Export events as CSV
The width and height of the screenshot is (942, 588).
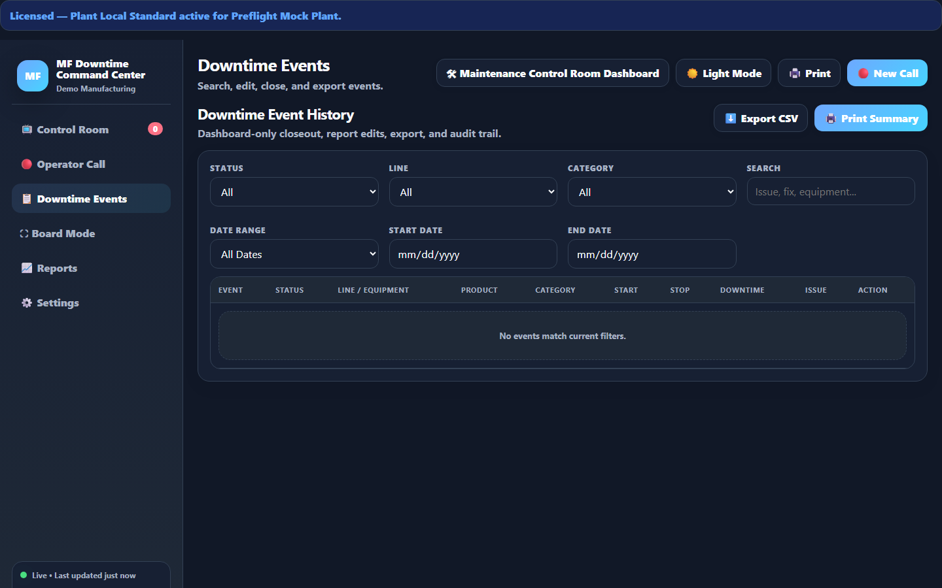pyautogui.click(x=761, y=118)
